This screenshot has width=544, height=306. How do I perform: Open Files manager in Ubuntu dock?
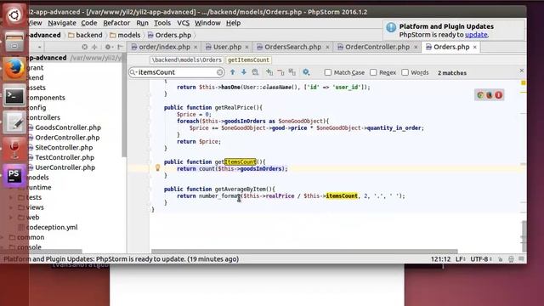(x=14, y=42)
